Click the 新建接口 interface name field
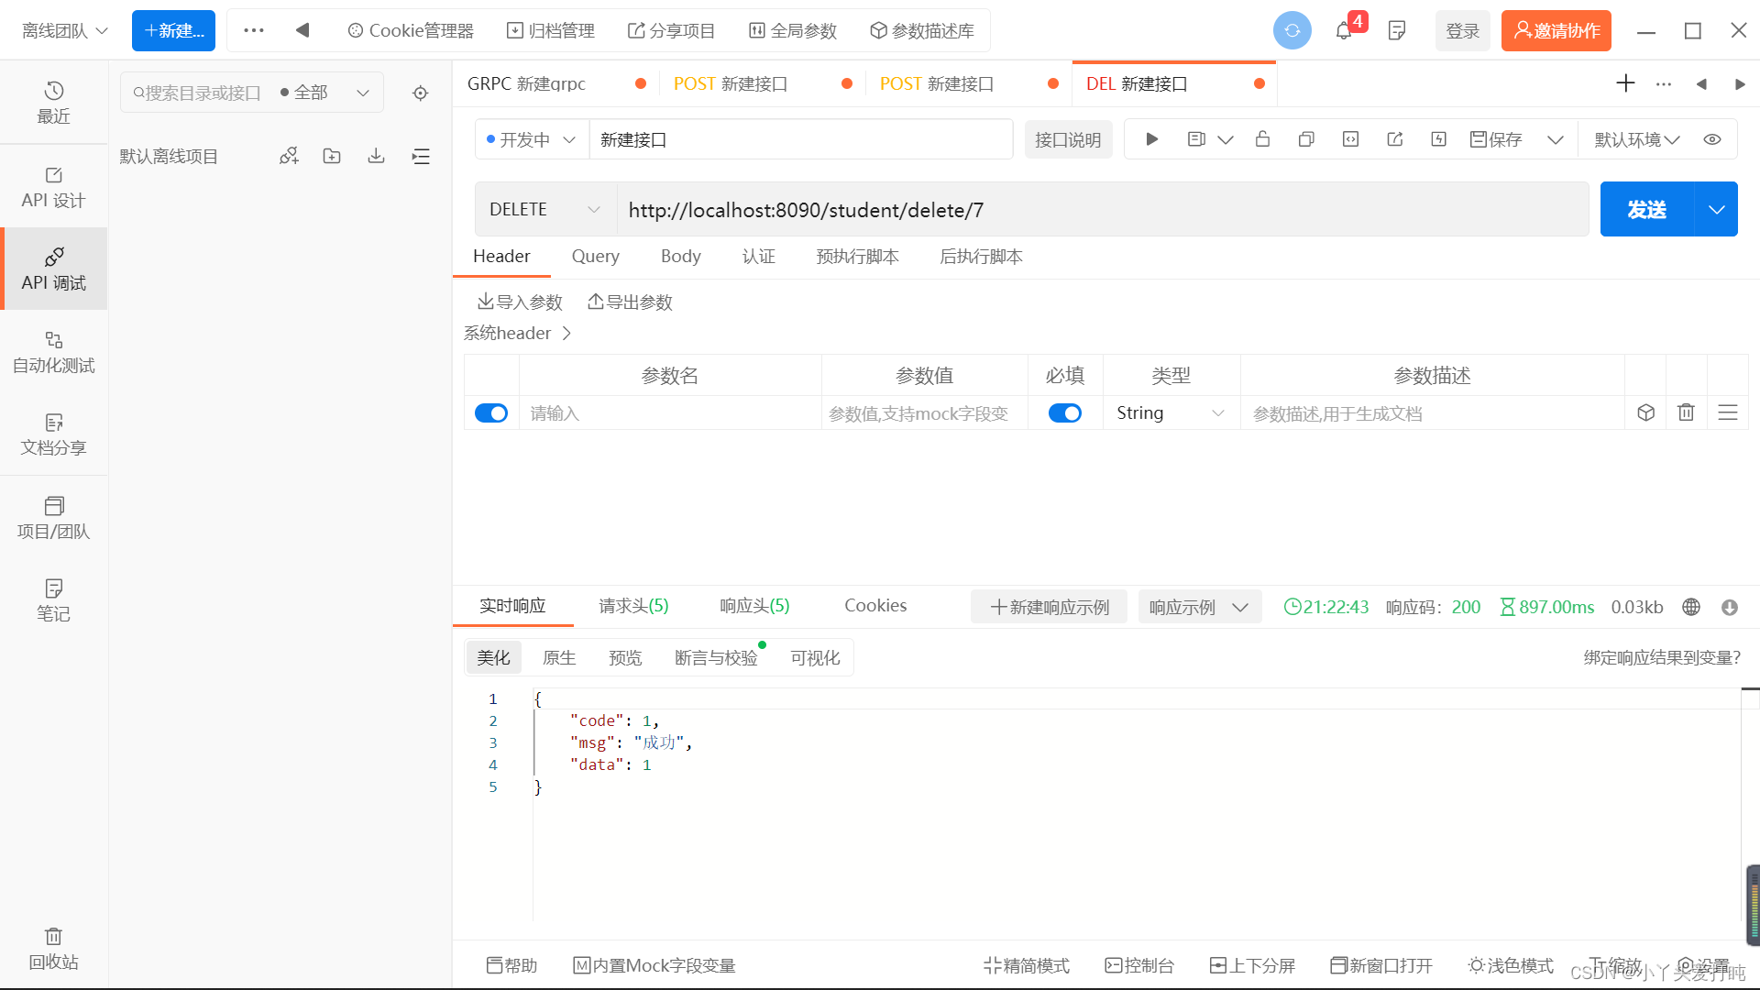1760x990 pixels. [801, 139]
